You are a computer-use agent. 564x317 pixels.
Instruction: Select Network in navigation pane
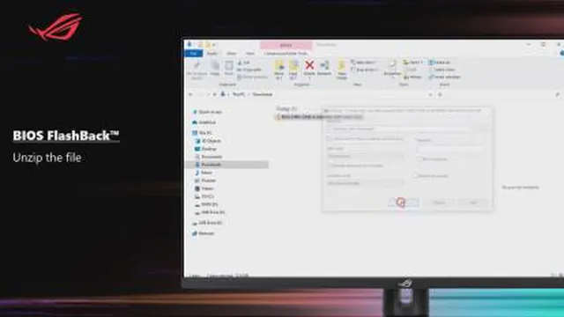204,233
